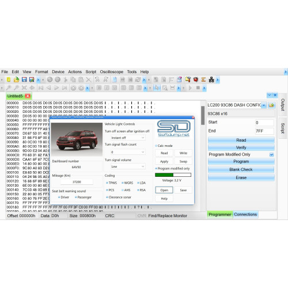Click the zoom selection magnifier icon
Image resolution: width=288 pixels, height=288 pixels.
pyautogui.click(x=165, y=88)
